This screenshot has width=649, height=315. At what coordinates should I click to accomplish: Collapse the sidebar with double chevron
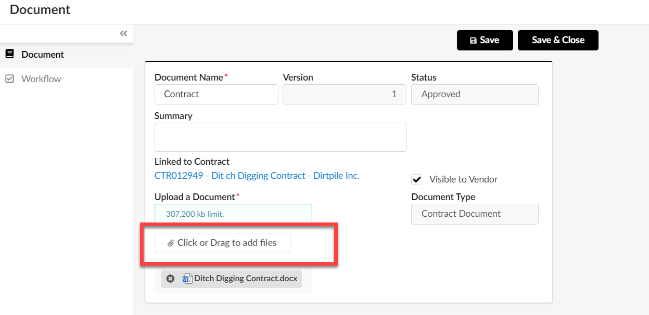[123, 33]
